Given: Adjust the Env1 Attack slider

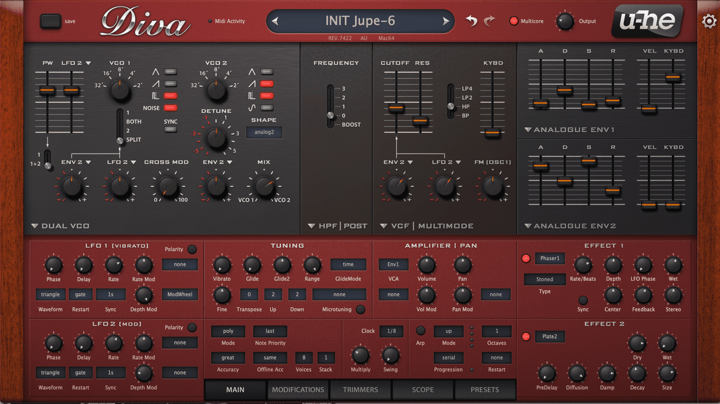Looking at the screenshot, I should click(x=541, y=103).
